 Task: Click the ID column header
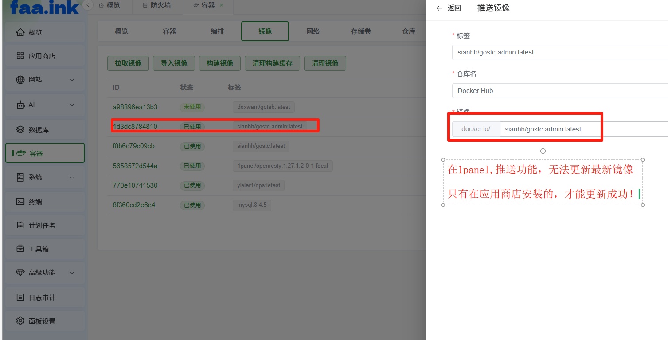click(x=116, y=88)
